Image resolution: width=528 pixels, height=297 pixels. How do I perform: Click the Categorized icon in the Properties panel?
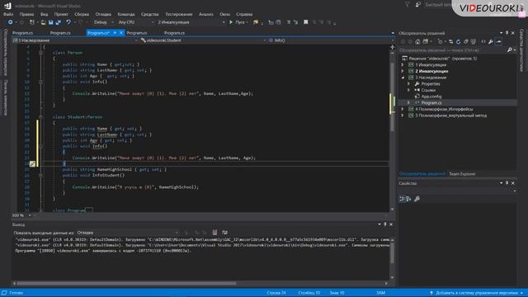click(x=402, y=199)
